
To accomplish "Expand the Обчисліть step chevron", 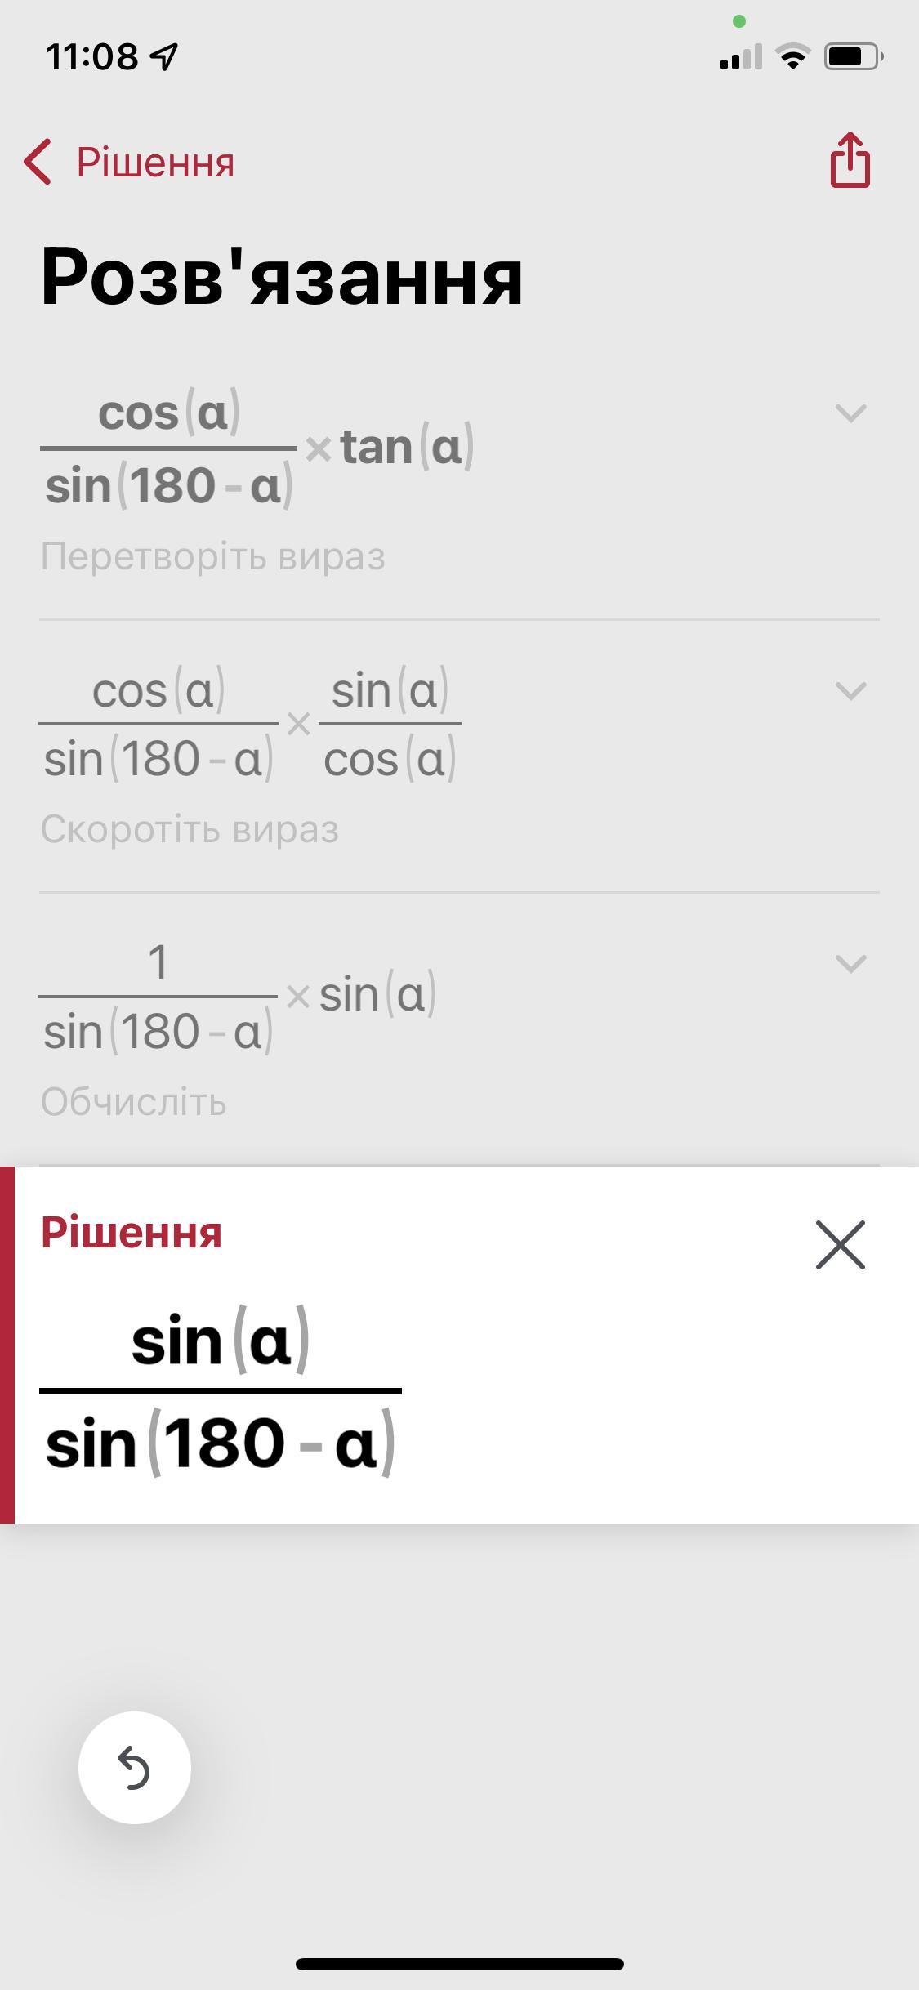I will (x=850, y=964).
